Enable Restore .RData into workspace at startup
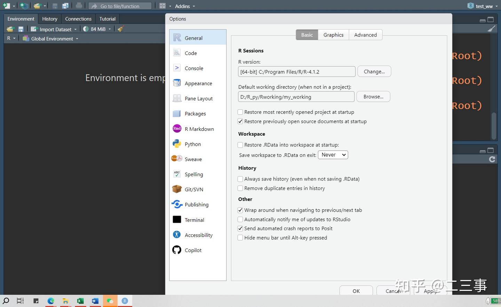This screenshot has height=307, width=501. click(x=240, y=145)
